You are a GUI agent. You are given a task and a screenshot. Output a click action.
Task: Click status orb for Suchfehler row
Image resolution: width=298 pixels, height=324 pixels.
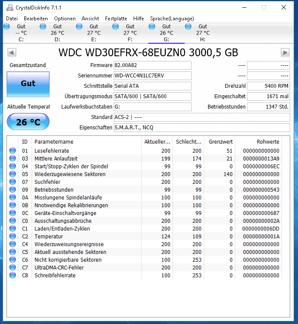click(x=13, y=182)
